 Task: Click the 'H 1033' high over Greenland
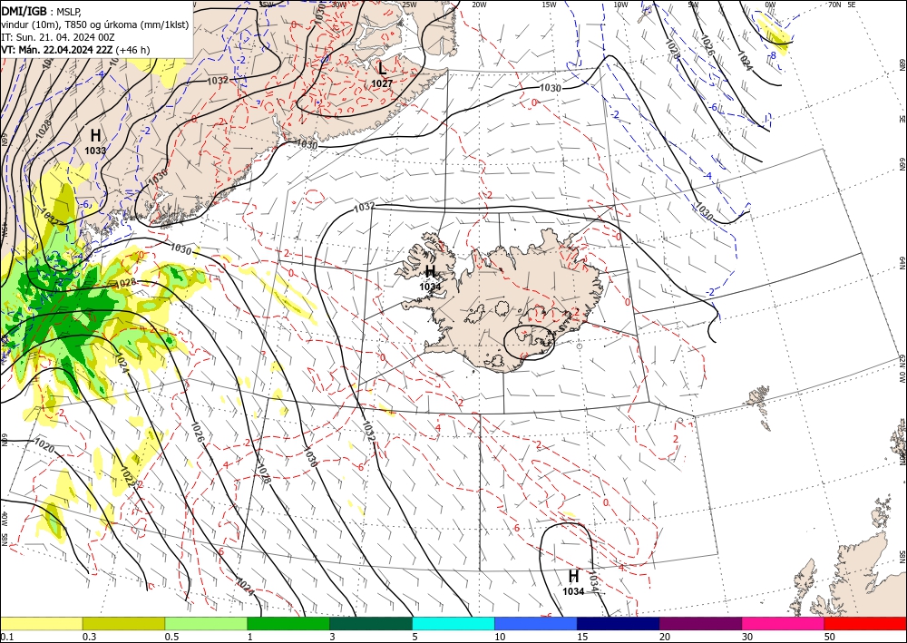click(x=95, y=141)
